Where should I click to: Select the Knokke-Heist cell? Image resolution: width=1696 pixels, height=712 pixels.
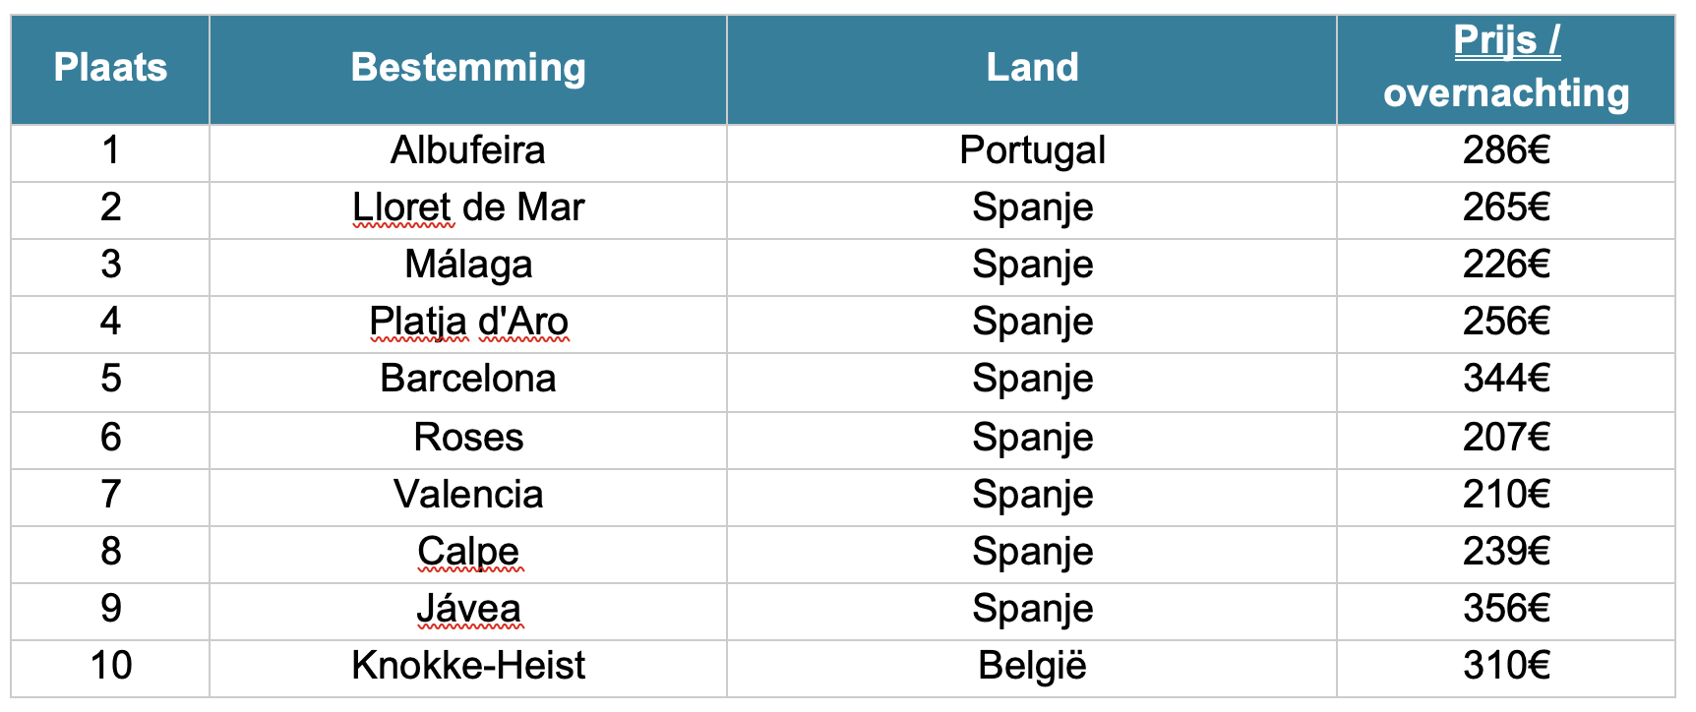click(468, 668)
